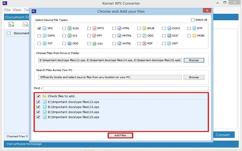242x151 pixels.
Task: Click Browse under Search Files Across Your PC
Action: pyautogui.click(x=194, y=77)
